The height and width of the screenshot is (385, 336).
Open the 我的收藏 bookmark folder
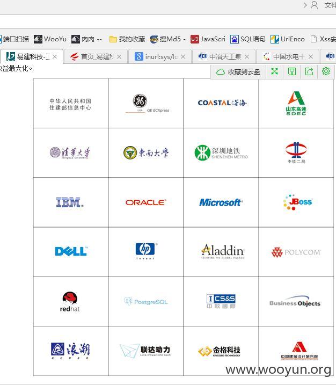tap(127, 39)
